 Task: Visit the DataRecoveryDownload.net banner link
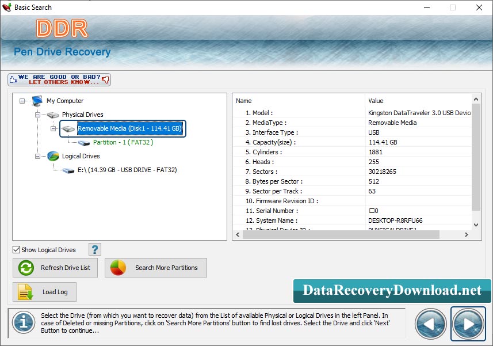pyautogui.click(x=392, y=291)
